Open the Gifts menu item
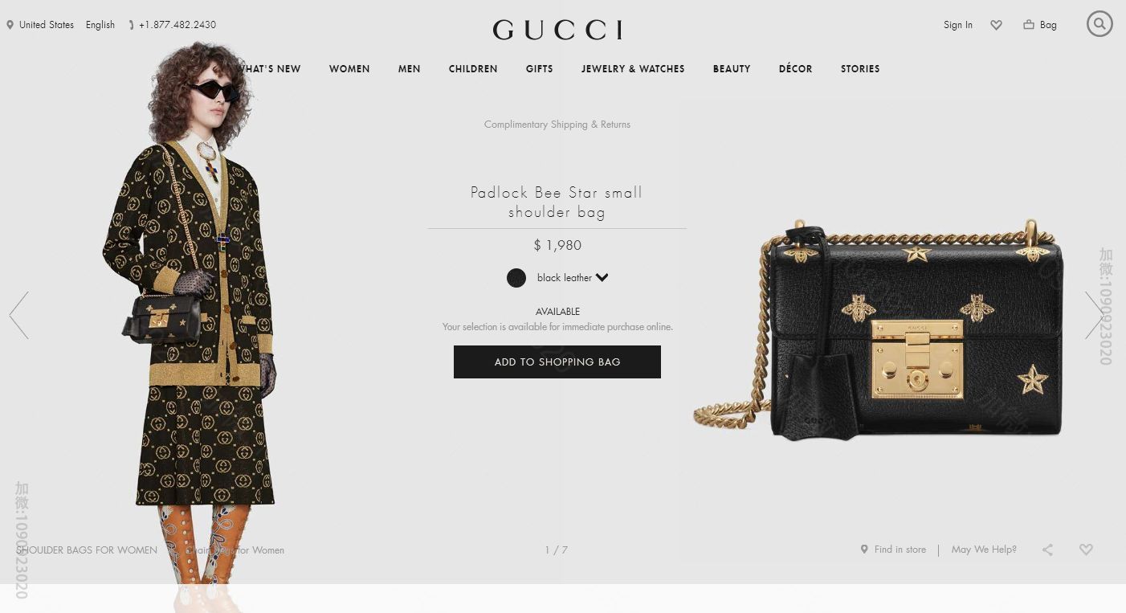The image size is (1126, 613). (x=540, y=69)
